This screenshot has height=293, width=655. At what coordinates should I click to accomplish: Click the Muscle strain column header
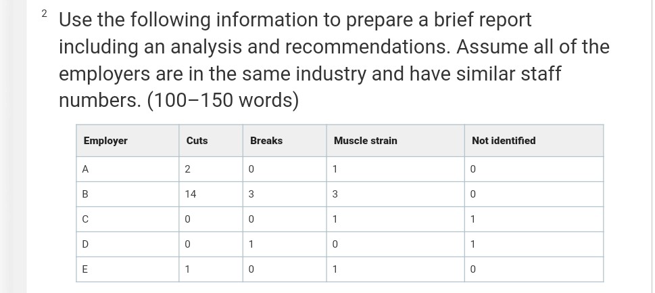[x=365, y=141]
